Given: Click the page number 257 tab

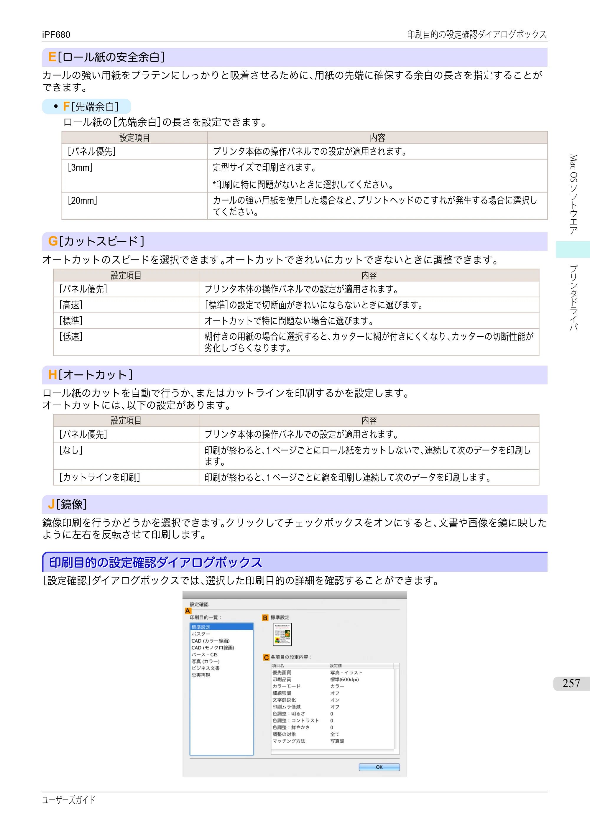Looking at the screenshot, I should 571,683.
